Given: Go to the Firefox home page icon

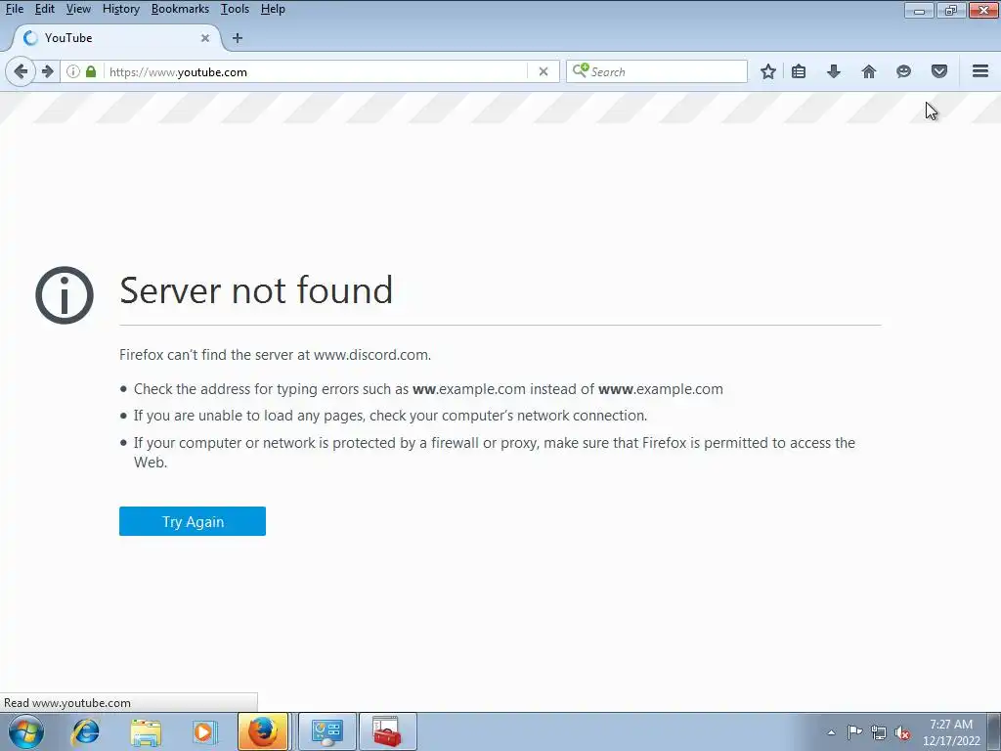Looking at the screenshot, I should 868,71.
